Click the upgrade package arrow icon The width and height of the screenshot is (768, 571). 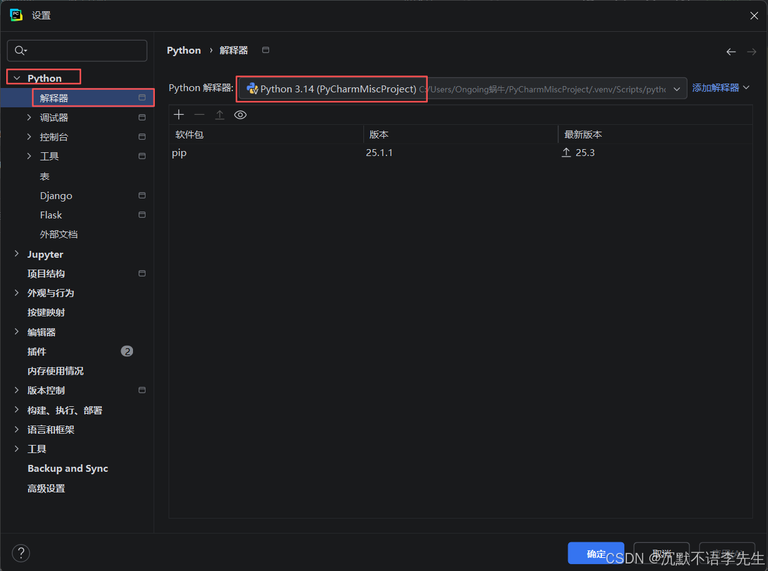click(220, 115)
